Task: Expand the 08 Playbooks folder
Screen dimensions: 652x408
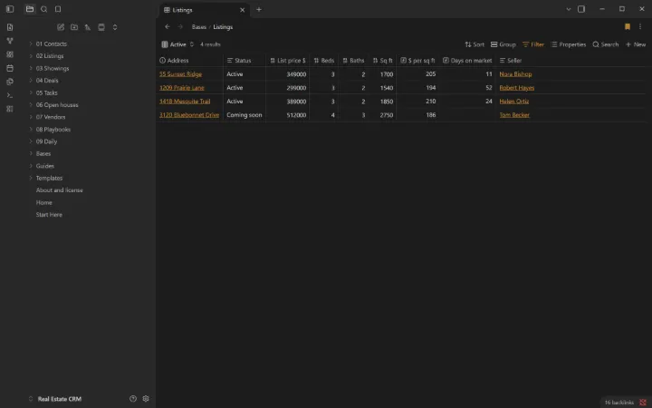Action: pos(53,129)
